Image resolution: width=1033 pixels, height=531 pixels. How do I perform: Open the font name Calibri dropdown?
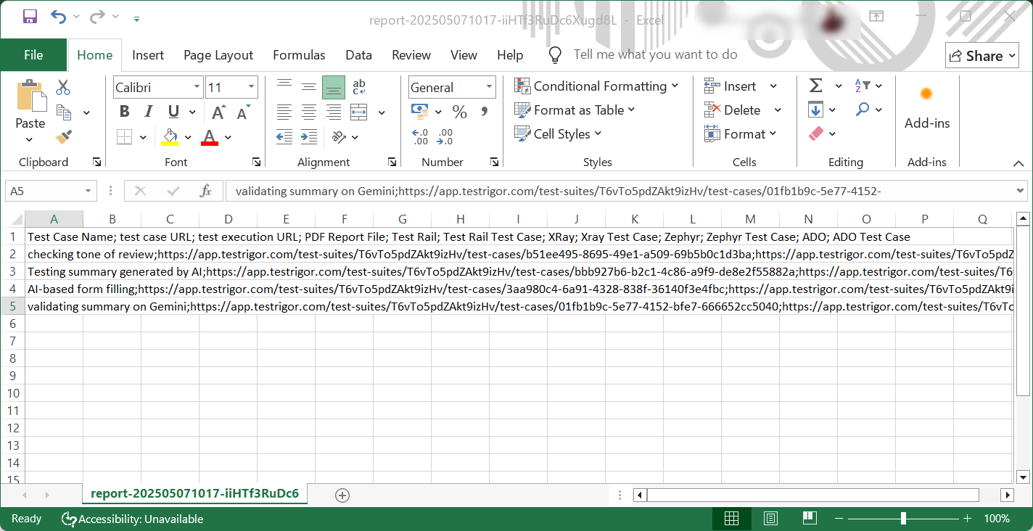click(197, 87)
